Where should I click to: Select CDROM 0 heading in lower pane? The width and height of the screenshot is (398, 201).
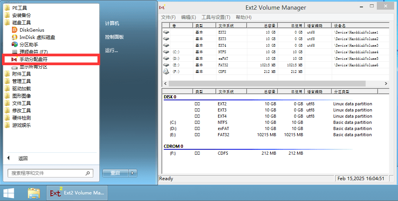[173, 146]
